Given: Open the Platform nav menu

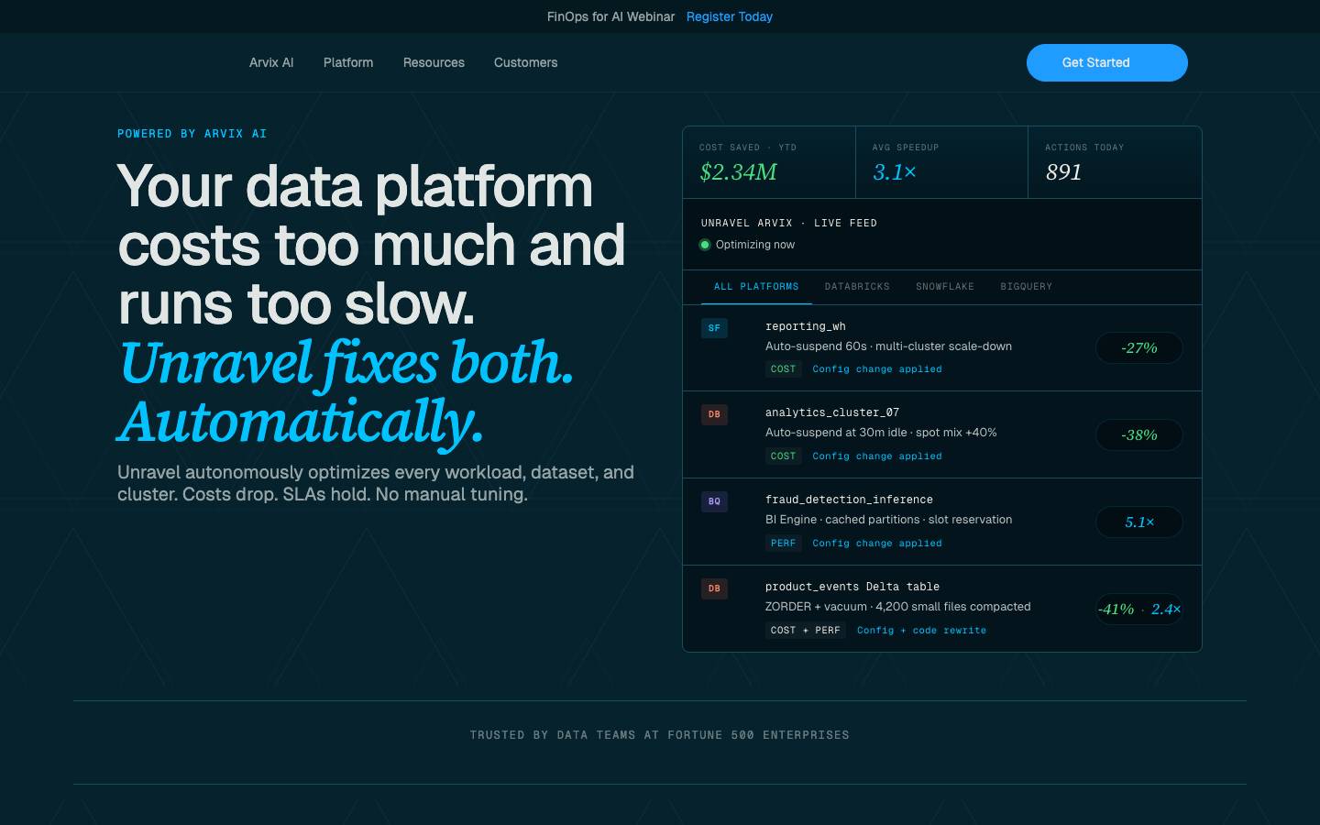Looking at the screenshot, I should click(348, 62).
